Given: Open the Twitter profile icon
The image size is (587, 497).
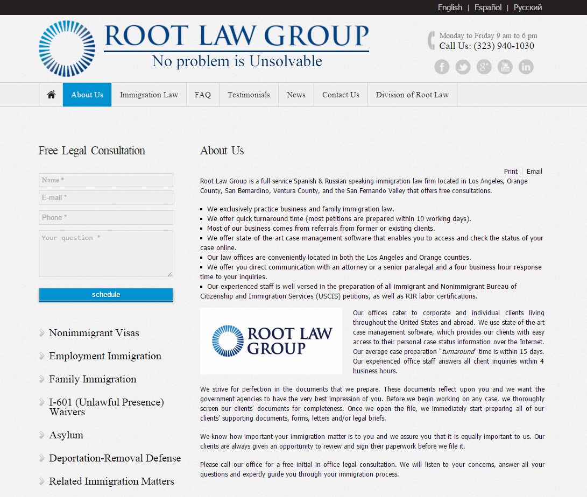Looking at the screenshot, I should point(463,67).
